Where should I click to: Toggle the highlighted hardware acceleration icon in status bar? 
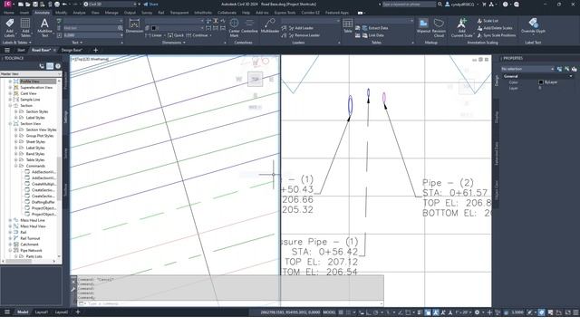coord(542,312)
